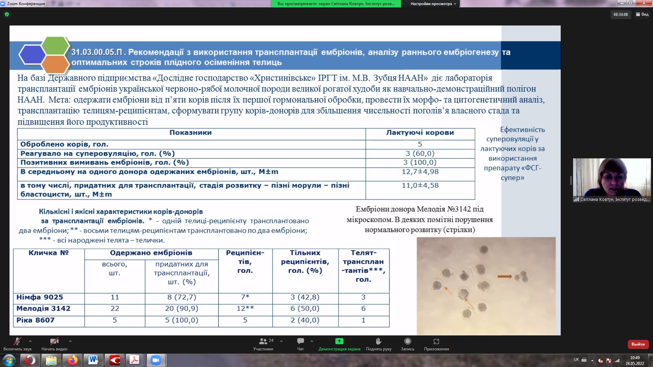Raise hand with Поднять руку
This screenshot has height=367, width=653.
379,344
